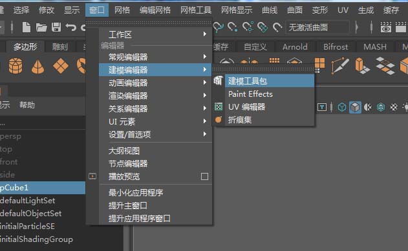Switch to the 自定义 shelf tab
408x251 pixels.
[x=255, y=46]
